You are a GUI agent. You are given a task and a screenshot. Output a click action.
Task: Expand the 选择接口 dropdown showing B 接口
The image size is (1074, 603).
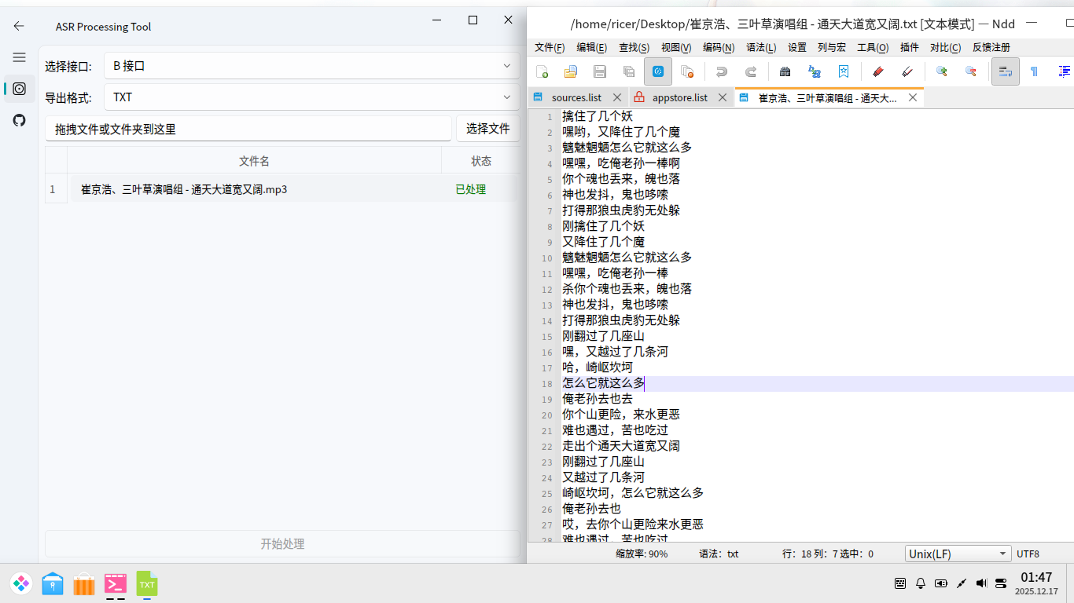tap(311, 66)
